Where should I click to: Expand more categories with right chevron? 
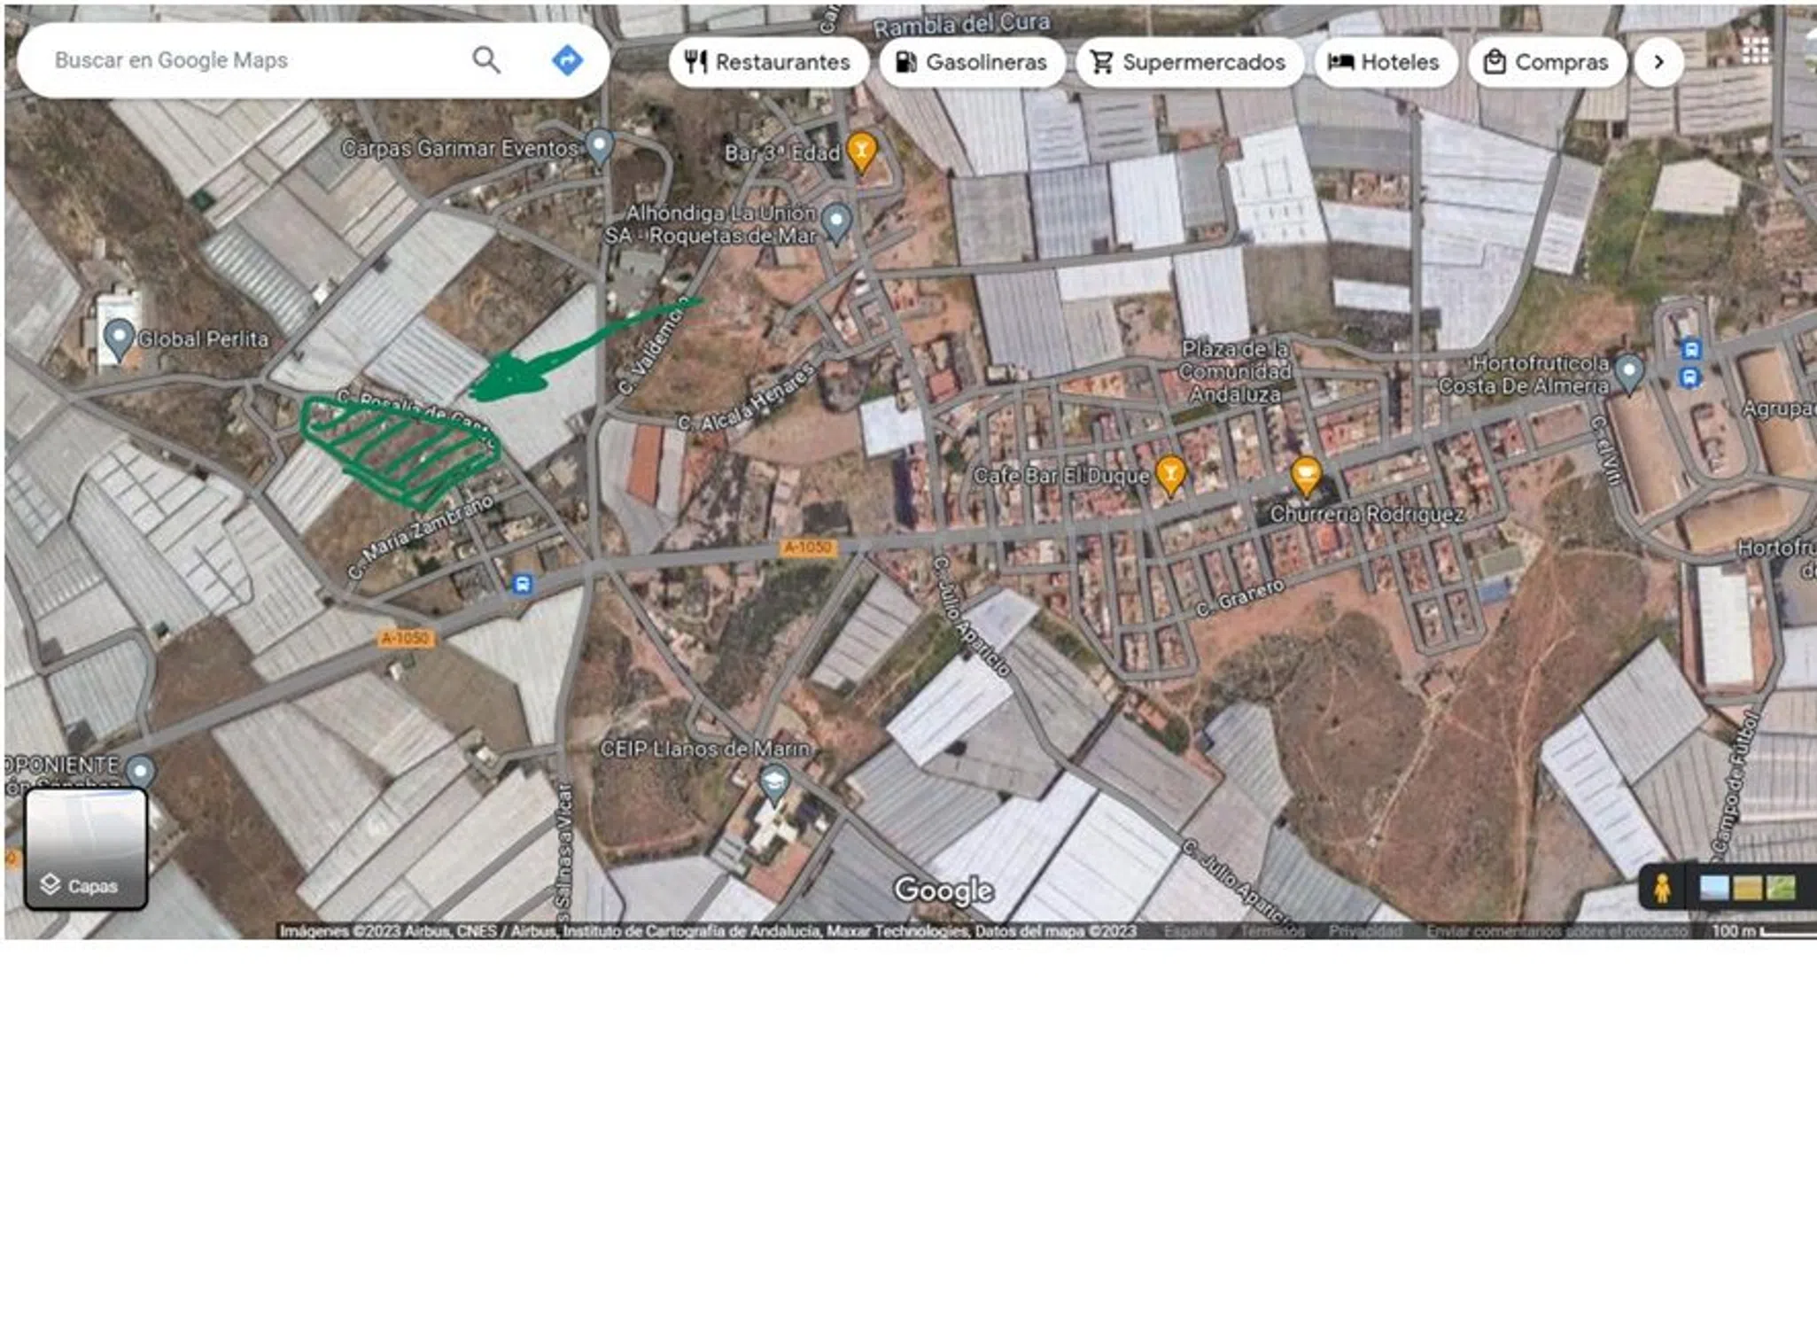click(x=1658, y=62)
